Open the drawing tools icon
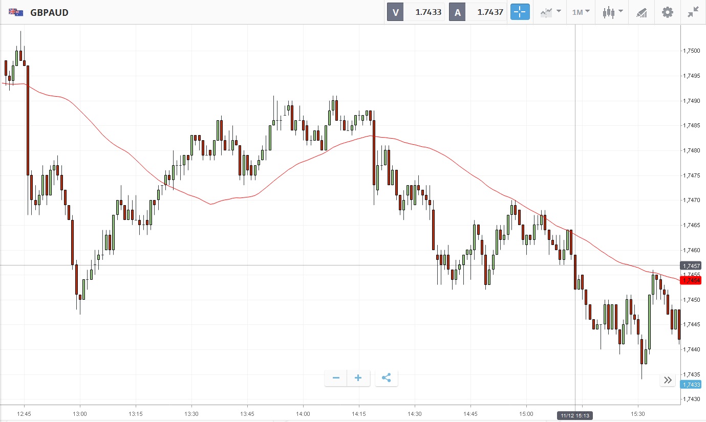The image size is (706, 422). (x=641, y=12)
